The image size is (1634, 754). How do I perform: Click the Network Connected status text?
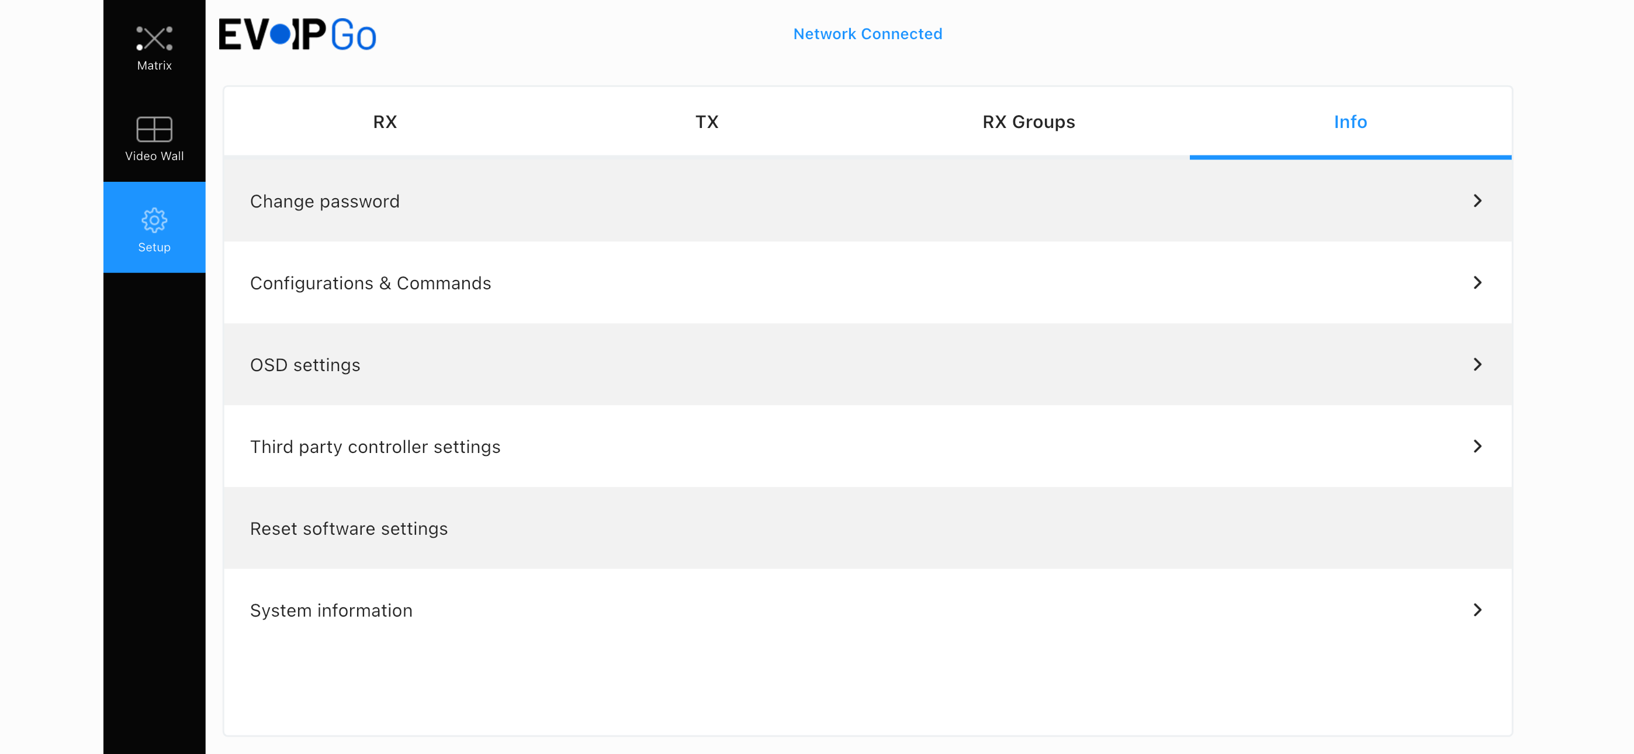click(868, 34)
